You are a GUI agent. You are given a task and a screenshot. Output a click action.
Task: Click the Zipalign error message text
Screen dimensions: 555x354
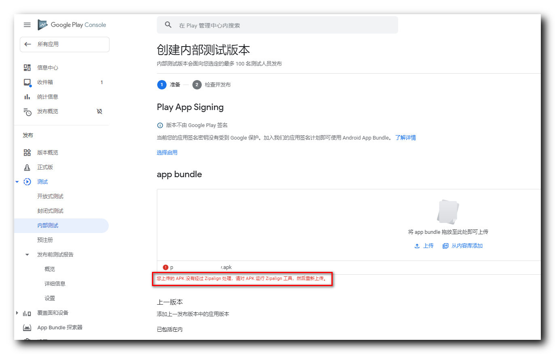pyautogui.click(x=242, y=278)
